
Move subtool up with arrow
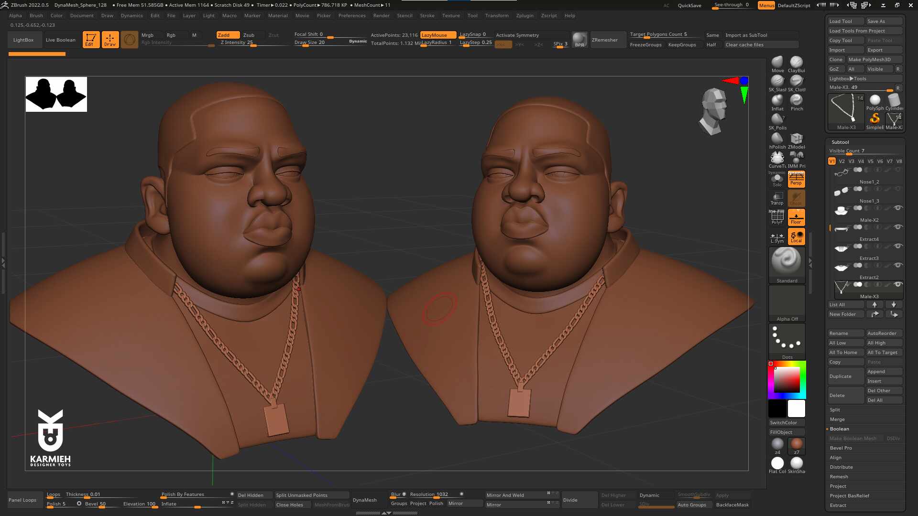tap(874, 304)
